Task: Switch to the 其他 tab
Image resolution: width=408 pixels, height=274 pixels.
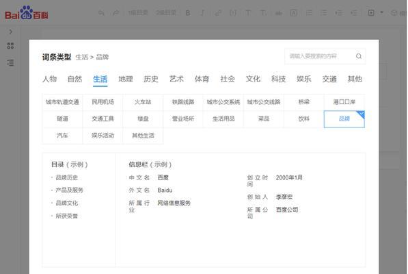Action: 355,79
